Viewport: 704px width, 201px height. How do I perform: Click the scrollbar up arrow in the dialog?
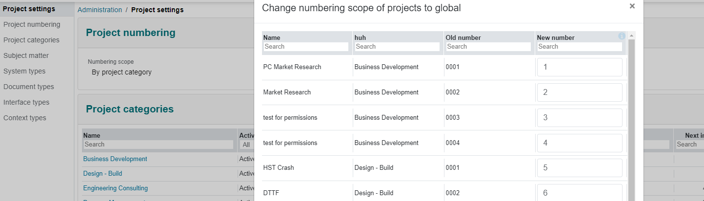point(632,36)
